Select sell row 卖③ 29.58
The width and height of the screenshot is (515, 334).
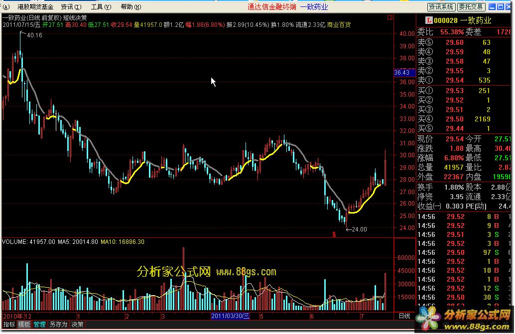(464, 61)
